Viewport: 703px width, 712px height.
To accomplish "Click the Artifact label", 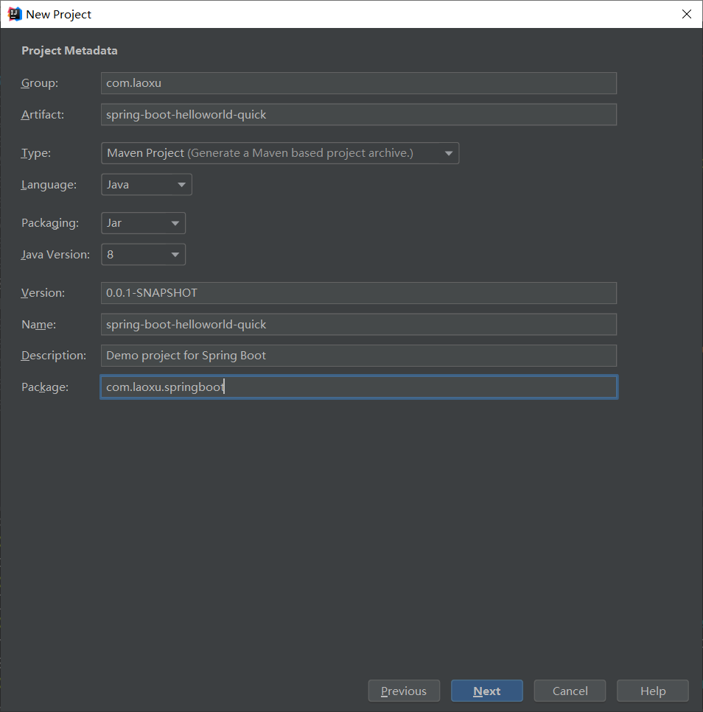I will (43, 114).
